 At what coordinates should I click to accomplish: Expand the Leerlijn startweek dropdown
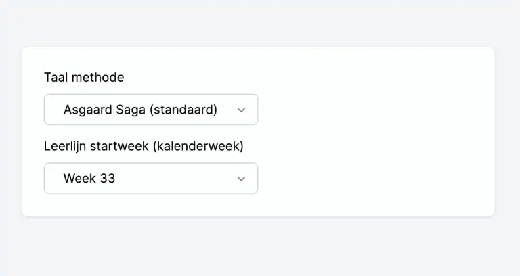tap(150, 179)
